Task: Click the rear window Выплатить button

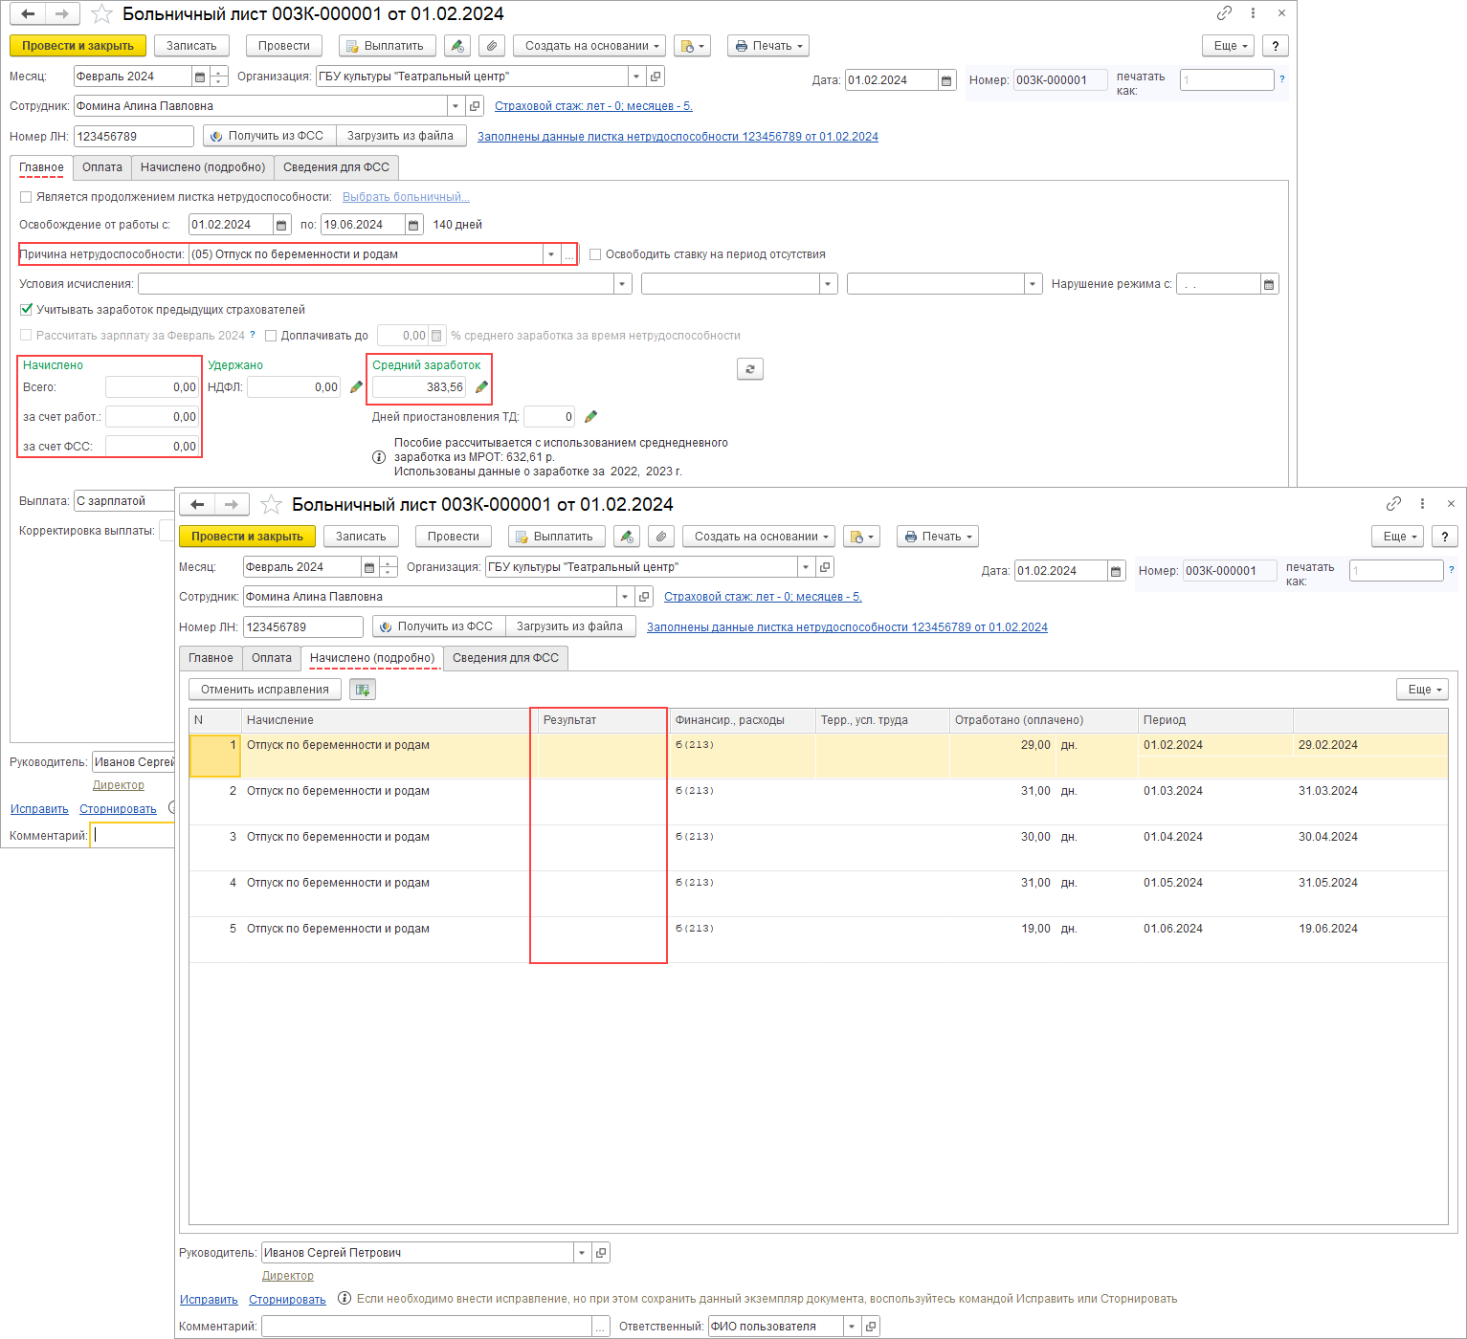Action: coord(388,46)
